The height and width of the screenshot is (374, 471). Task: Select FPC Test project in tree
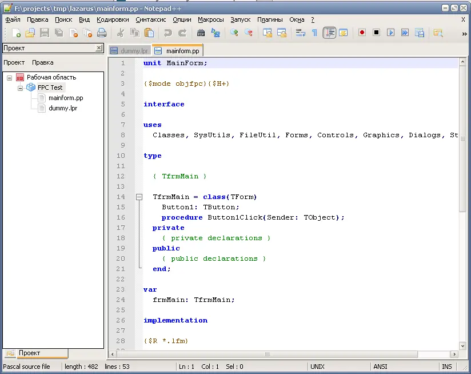point(50,87)
